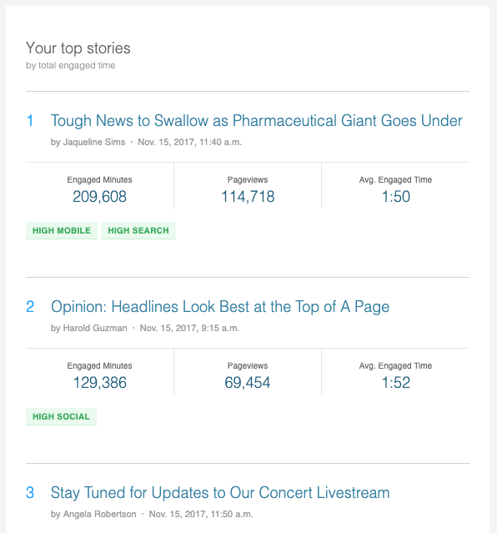Click the 209,608 engaged minutes figure

[x=99, y=197]
